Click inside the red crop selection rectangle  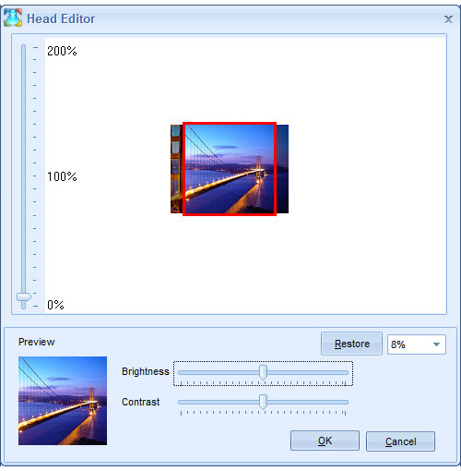(230, 169)
